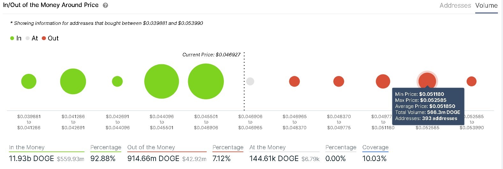The height and width of the screenshot is (169, 503).
Task: Click the $0.046965 to $0.048370 red bubble
Action: tap(294, 81)
